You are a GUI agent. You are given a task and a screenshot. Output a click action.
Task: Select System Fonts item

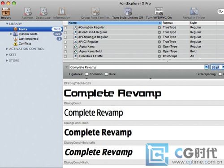click(31, 34)
